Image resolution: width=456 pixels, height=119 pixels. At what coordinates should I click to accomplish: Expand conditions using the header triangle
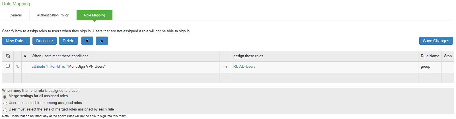pos(25,56)
